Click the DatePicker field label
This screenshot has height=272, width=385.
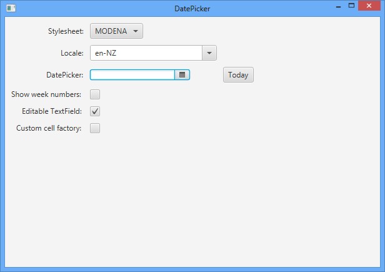[65, 75]
